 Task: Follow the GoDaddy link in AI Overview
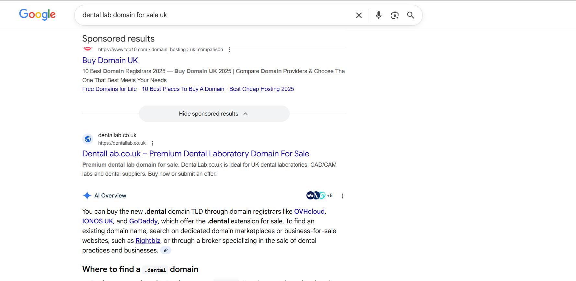point(143,221)
